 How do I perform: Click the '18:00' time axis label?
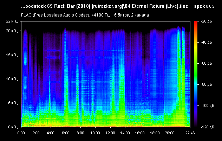point(155,133)
